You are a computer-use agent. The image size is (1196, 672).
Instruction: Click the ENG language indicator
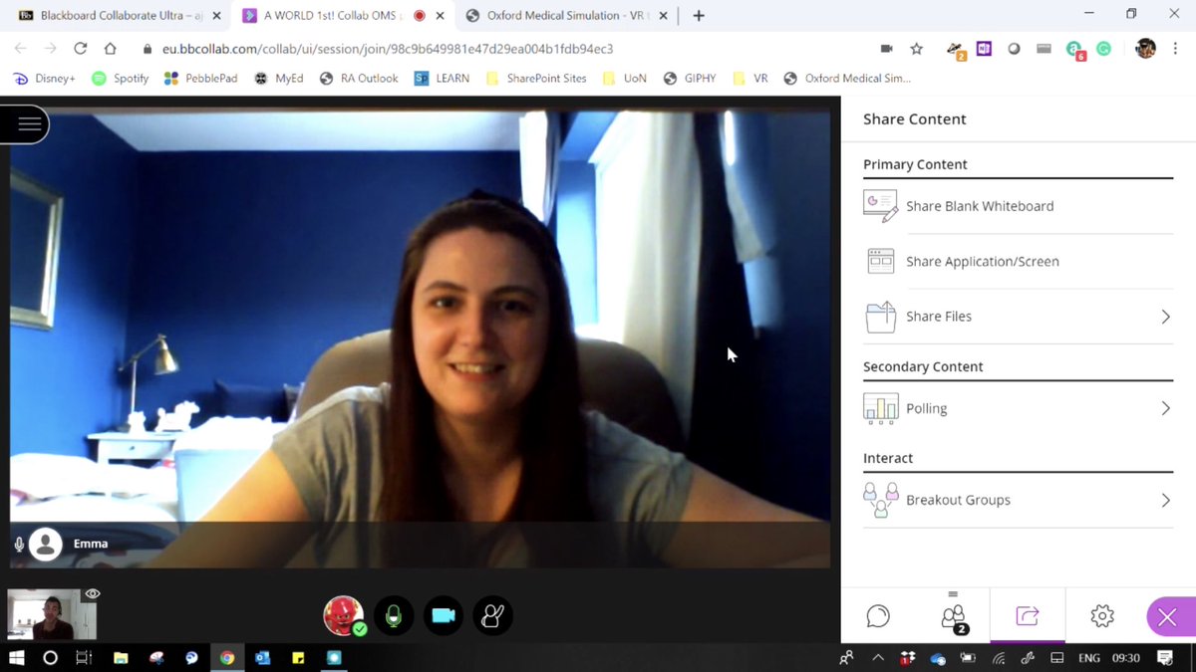click(x=1089, y=658)
